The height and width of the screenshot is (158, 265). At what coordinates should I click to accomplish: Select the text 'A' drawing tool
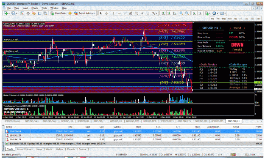point(142,13)
